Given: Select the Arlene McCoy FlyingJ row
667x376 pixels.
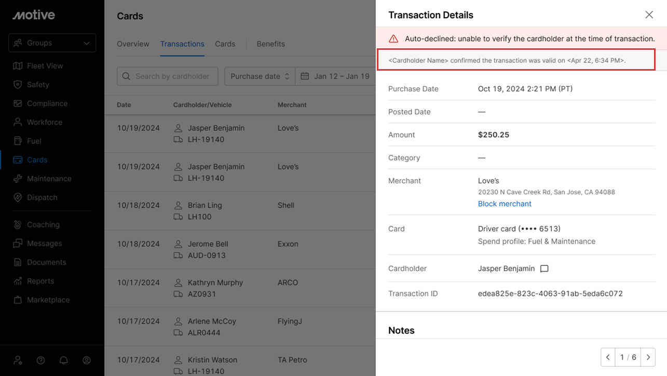Looking at the screenshot, I should coord(240,327).
